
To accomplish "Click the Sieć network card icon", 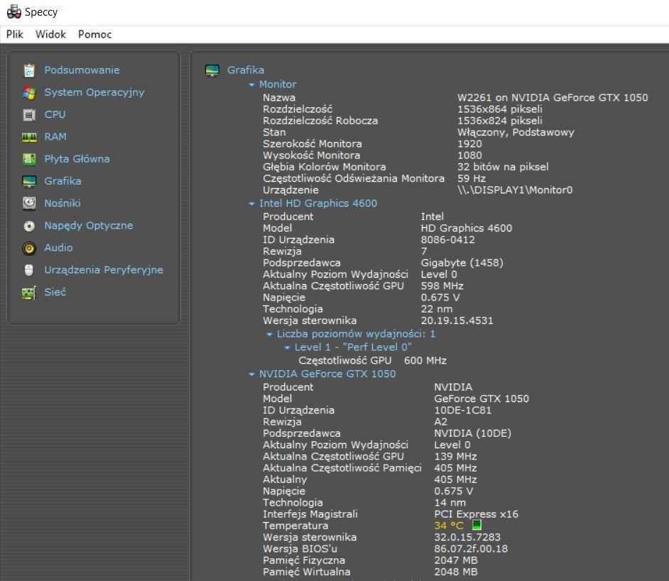I will click(29, 293).
